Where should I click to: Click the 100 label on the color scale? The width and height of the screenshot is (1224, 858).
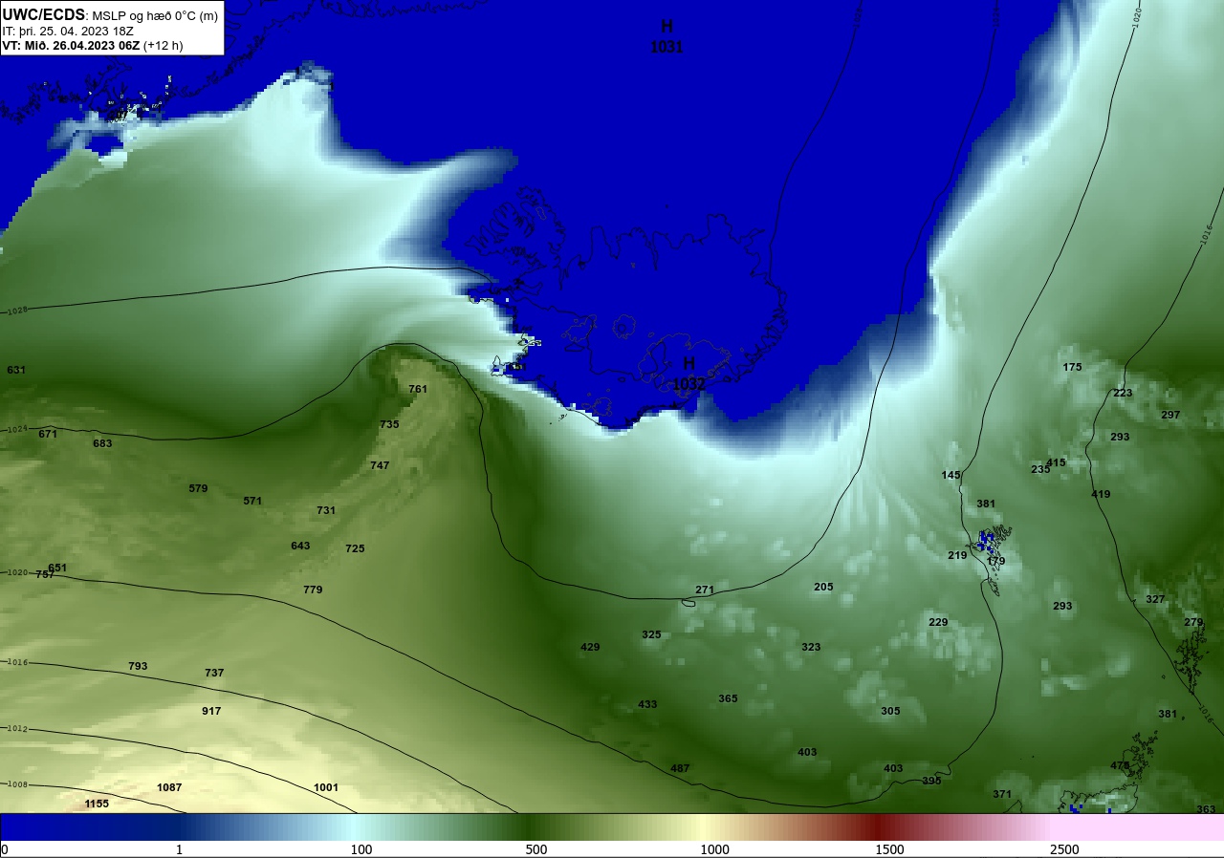pyautogui.click(x=361, y=849)
